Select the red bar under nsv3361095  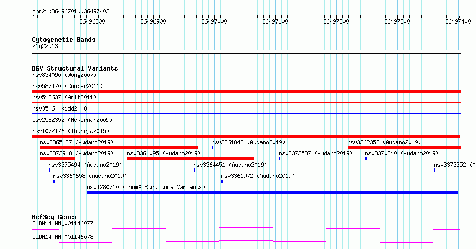[x=190, y=159]
